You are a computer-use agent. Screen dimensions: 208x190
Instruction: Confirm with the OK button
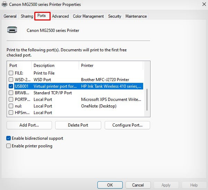110,185
